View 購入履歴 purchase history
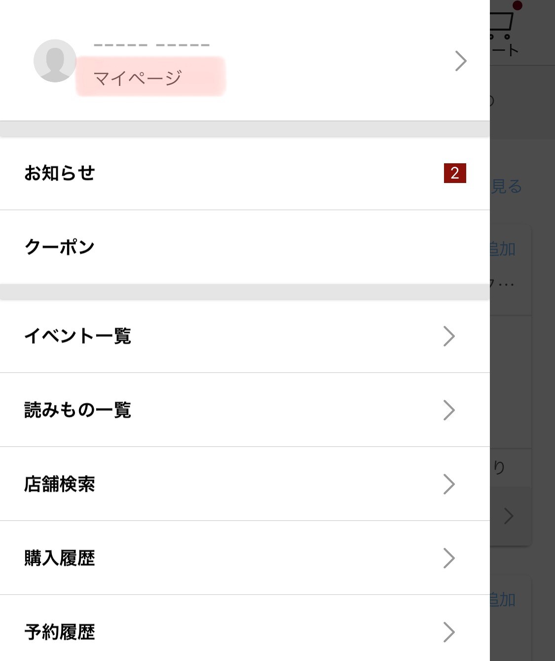The height and width of the screenshot is (661, 555). tap(60, 558)
